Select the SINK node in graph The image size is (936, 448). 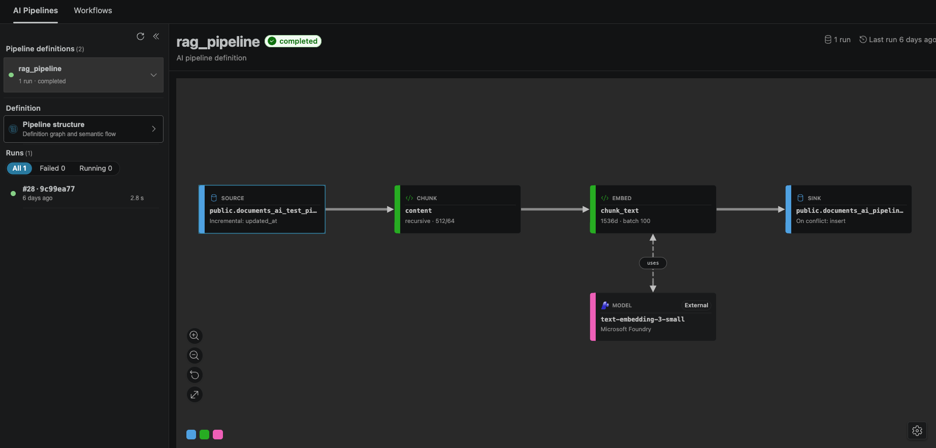849,209
